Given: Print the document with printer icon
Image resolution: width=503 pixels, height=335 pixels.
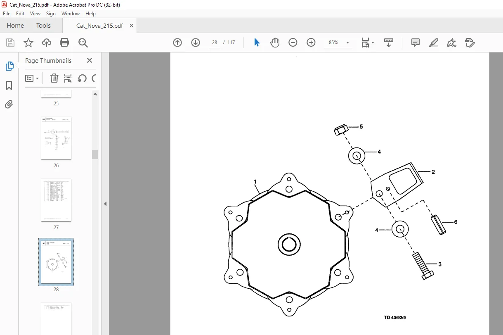Looking at the screenshot, I should pos(64,43).
